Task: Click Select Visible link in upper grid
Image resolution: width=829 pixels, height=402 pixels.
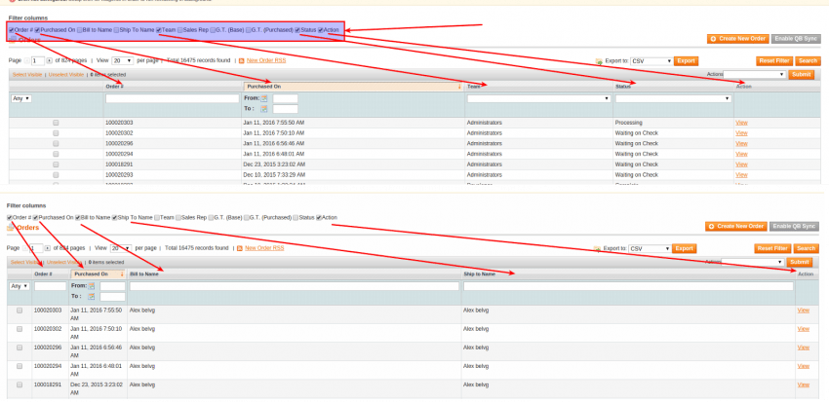Action: click(x=27, y=75)
